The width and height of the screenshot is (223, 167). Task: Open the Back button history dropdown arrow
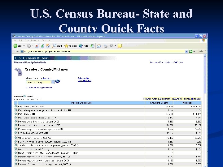pyautogui.click(x=24, y=46)
